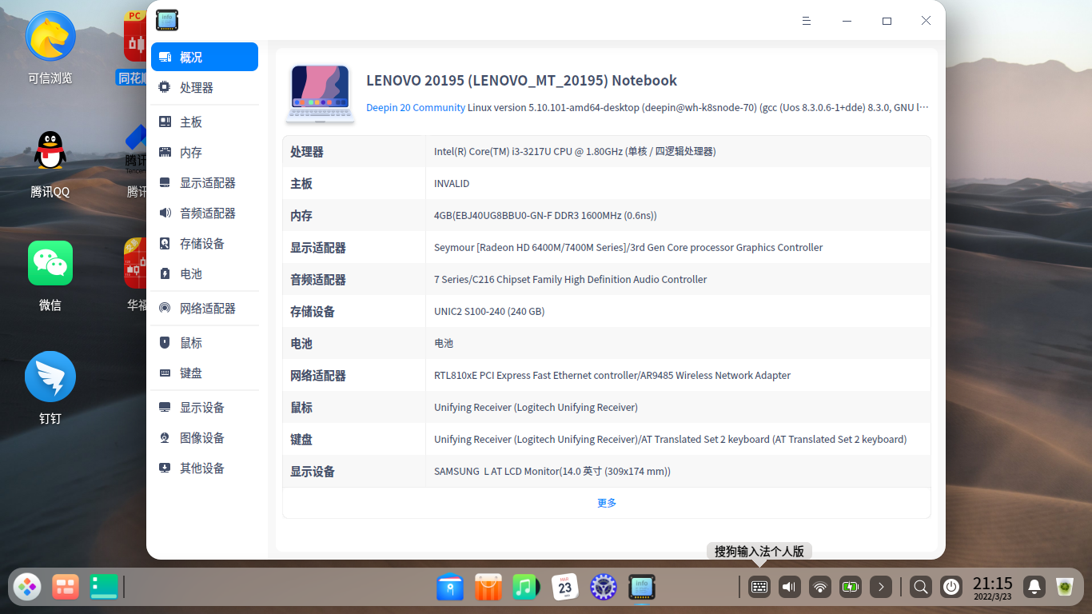
Task: Click the power button in the dock
Action: pos(951,587)
